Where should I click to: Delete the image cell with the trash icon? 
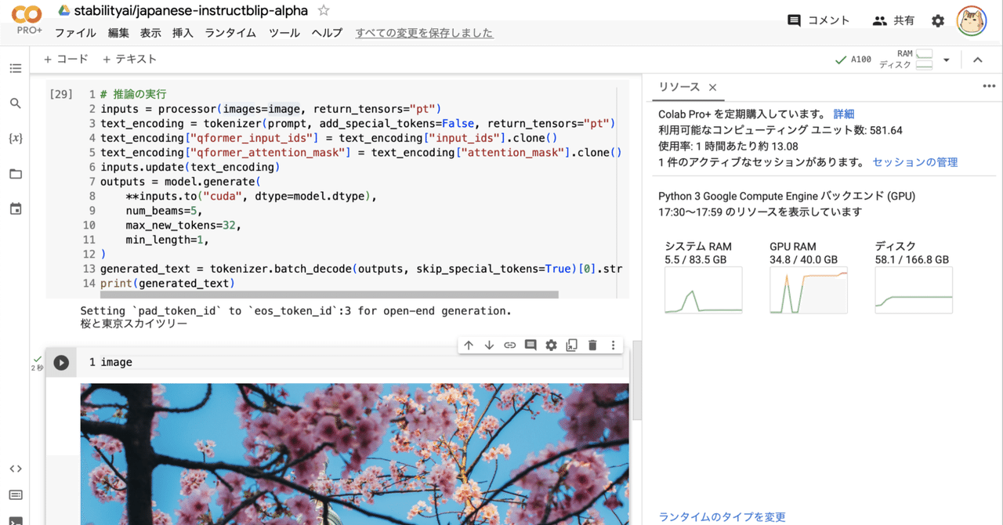click(592, 345)
